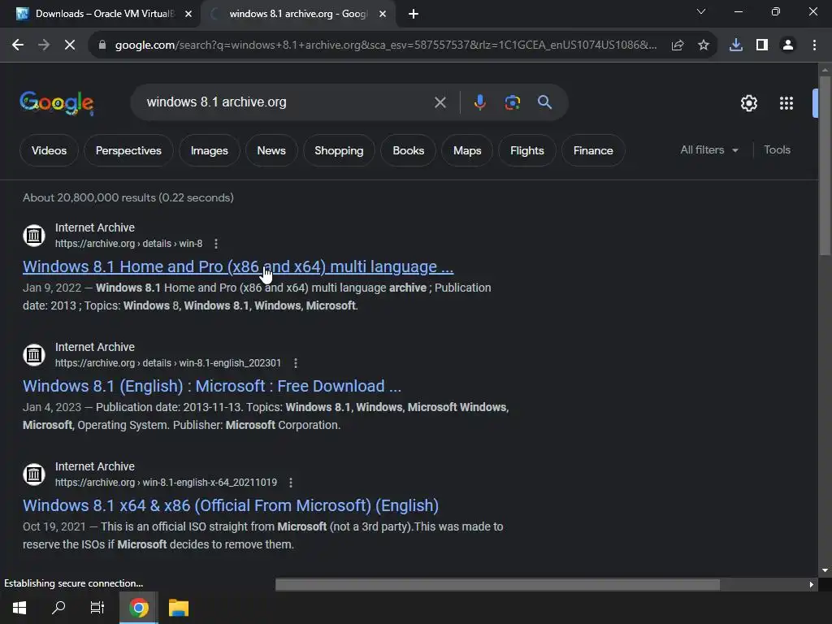Click archive.org details win-8 URL
The height and width of the screenshot is (624, 832).
(x=129, y=244)
